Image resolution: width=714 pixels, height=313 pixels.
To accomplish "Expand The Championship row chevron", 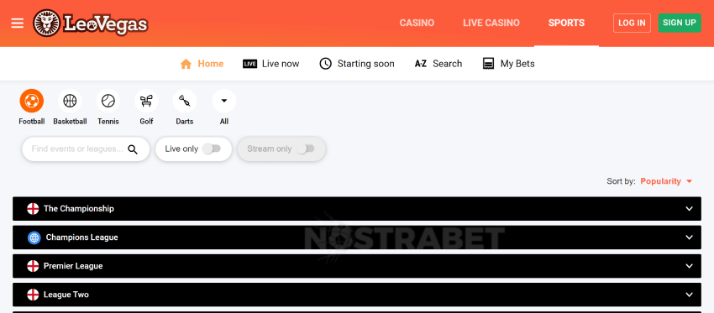I will click(x=689, y=209).
